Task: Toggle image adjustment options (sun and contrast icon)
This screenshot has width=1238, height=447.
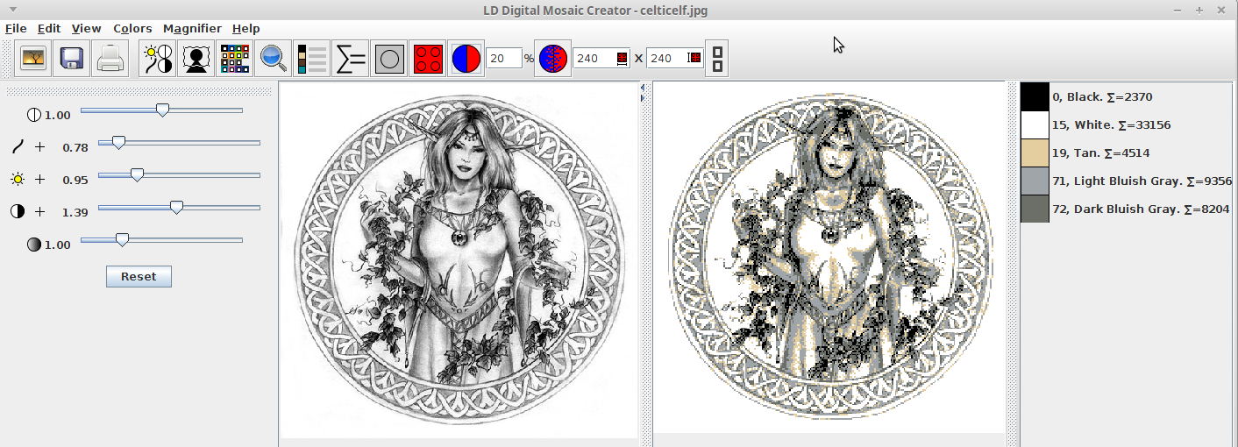Action: coord(158,59)
